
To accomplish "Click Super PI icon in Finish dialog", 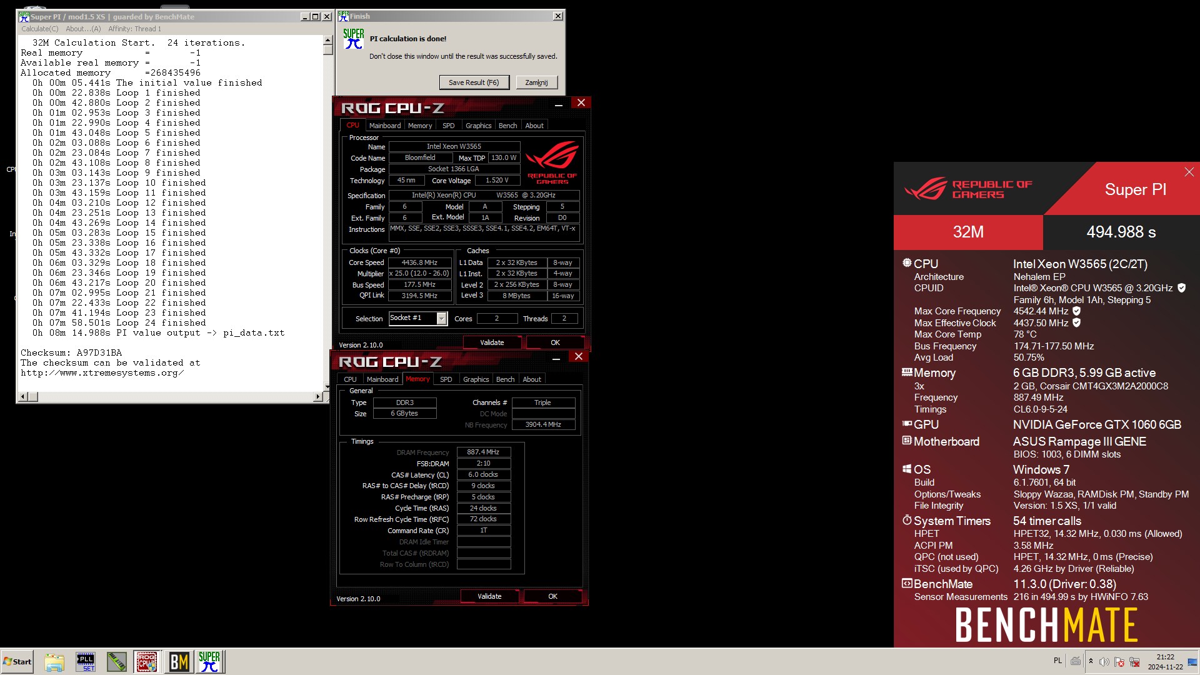I will pyautogui.click(x=353, y=39).
